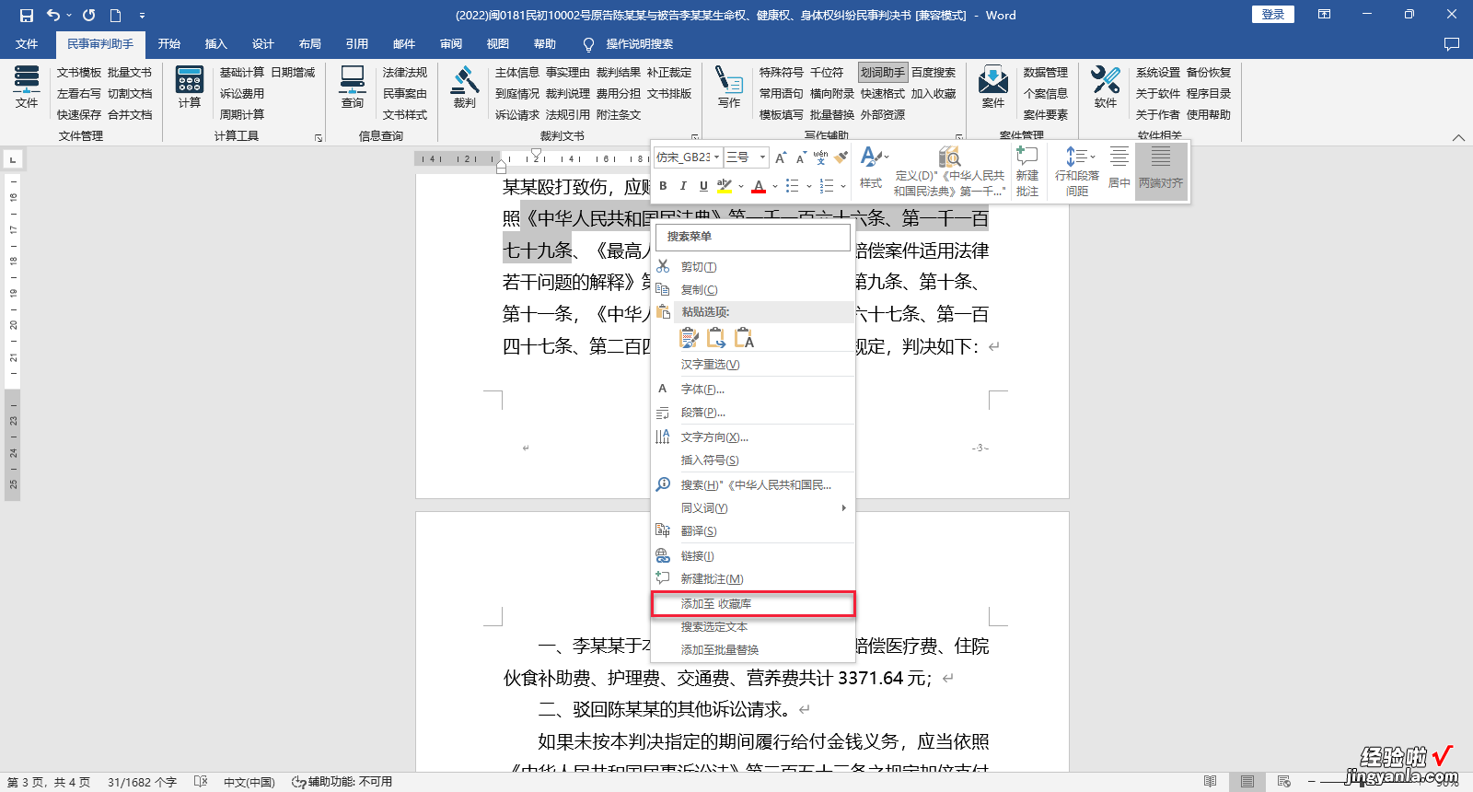Image resolution: width=1473 pixels, height=792 pixels.
Task: Click the 百度搜索 ribbon button
Action: (934, 72)
